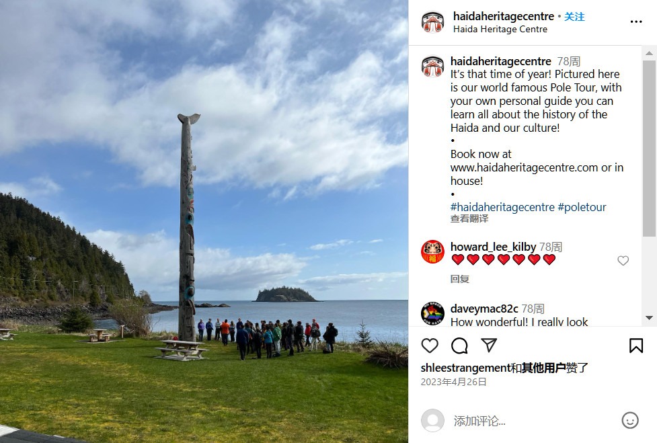Reply to howard_lee_kilby with 回复
657x443 pixels.
(460, 279)
